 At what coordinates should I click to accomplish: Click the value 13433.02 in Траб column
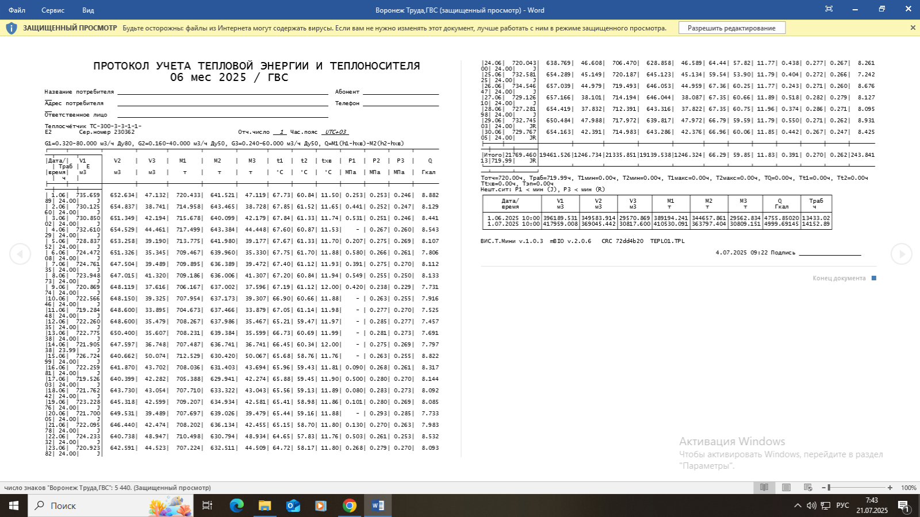[x=816, y=218]
